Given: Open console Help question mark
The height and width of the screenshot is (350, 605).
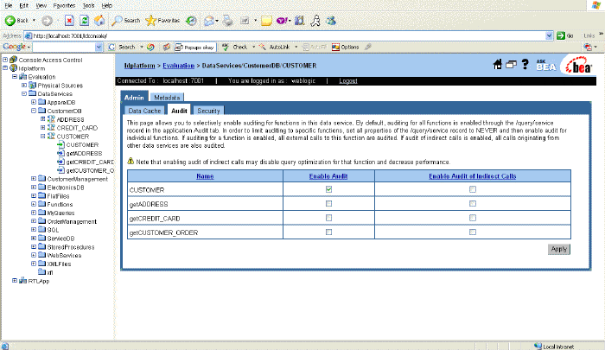Looking at the screenshot, I should point(525,65).
